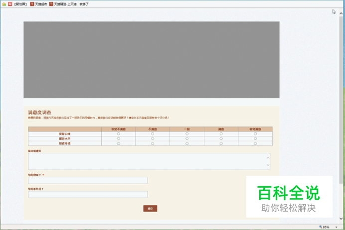The width and height of the screenshot is (345, 230).
Task: Open the 天猫超市 bookmark
Action: point(38,4)
